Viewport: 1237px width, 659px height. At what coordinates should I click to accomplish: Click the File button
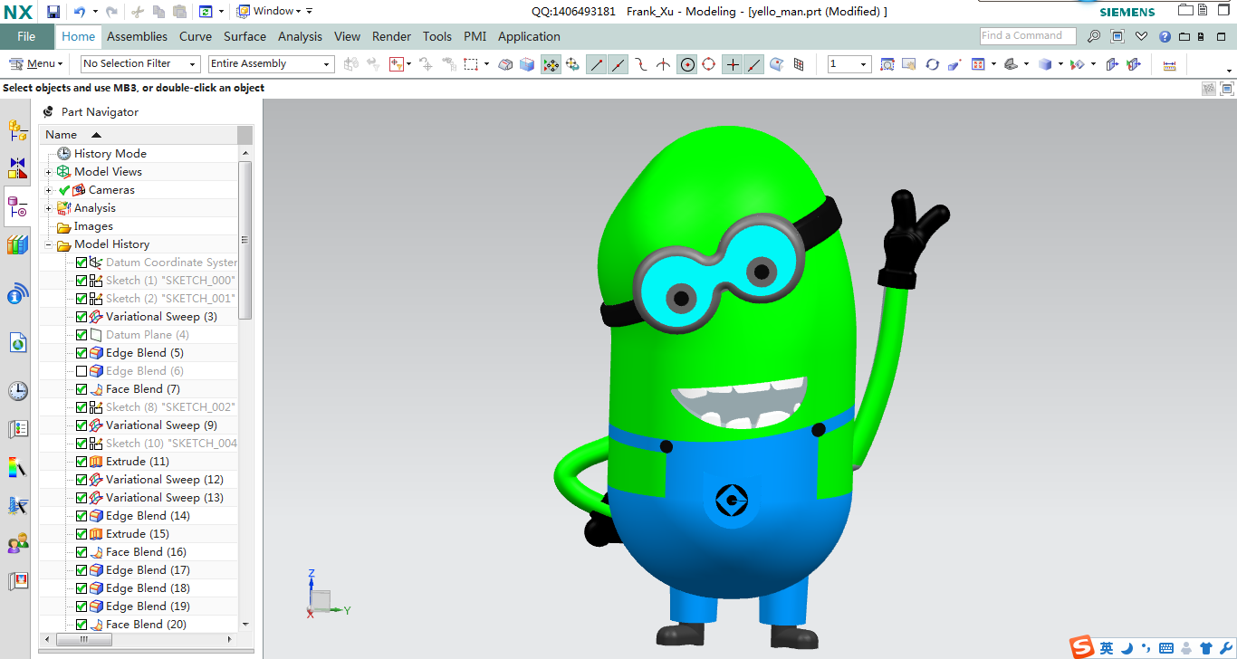pyautogui.click(x=26, y=36)
